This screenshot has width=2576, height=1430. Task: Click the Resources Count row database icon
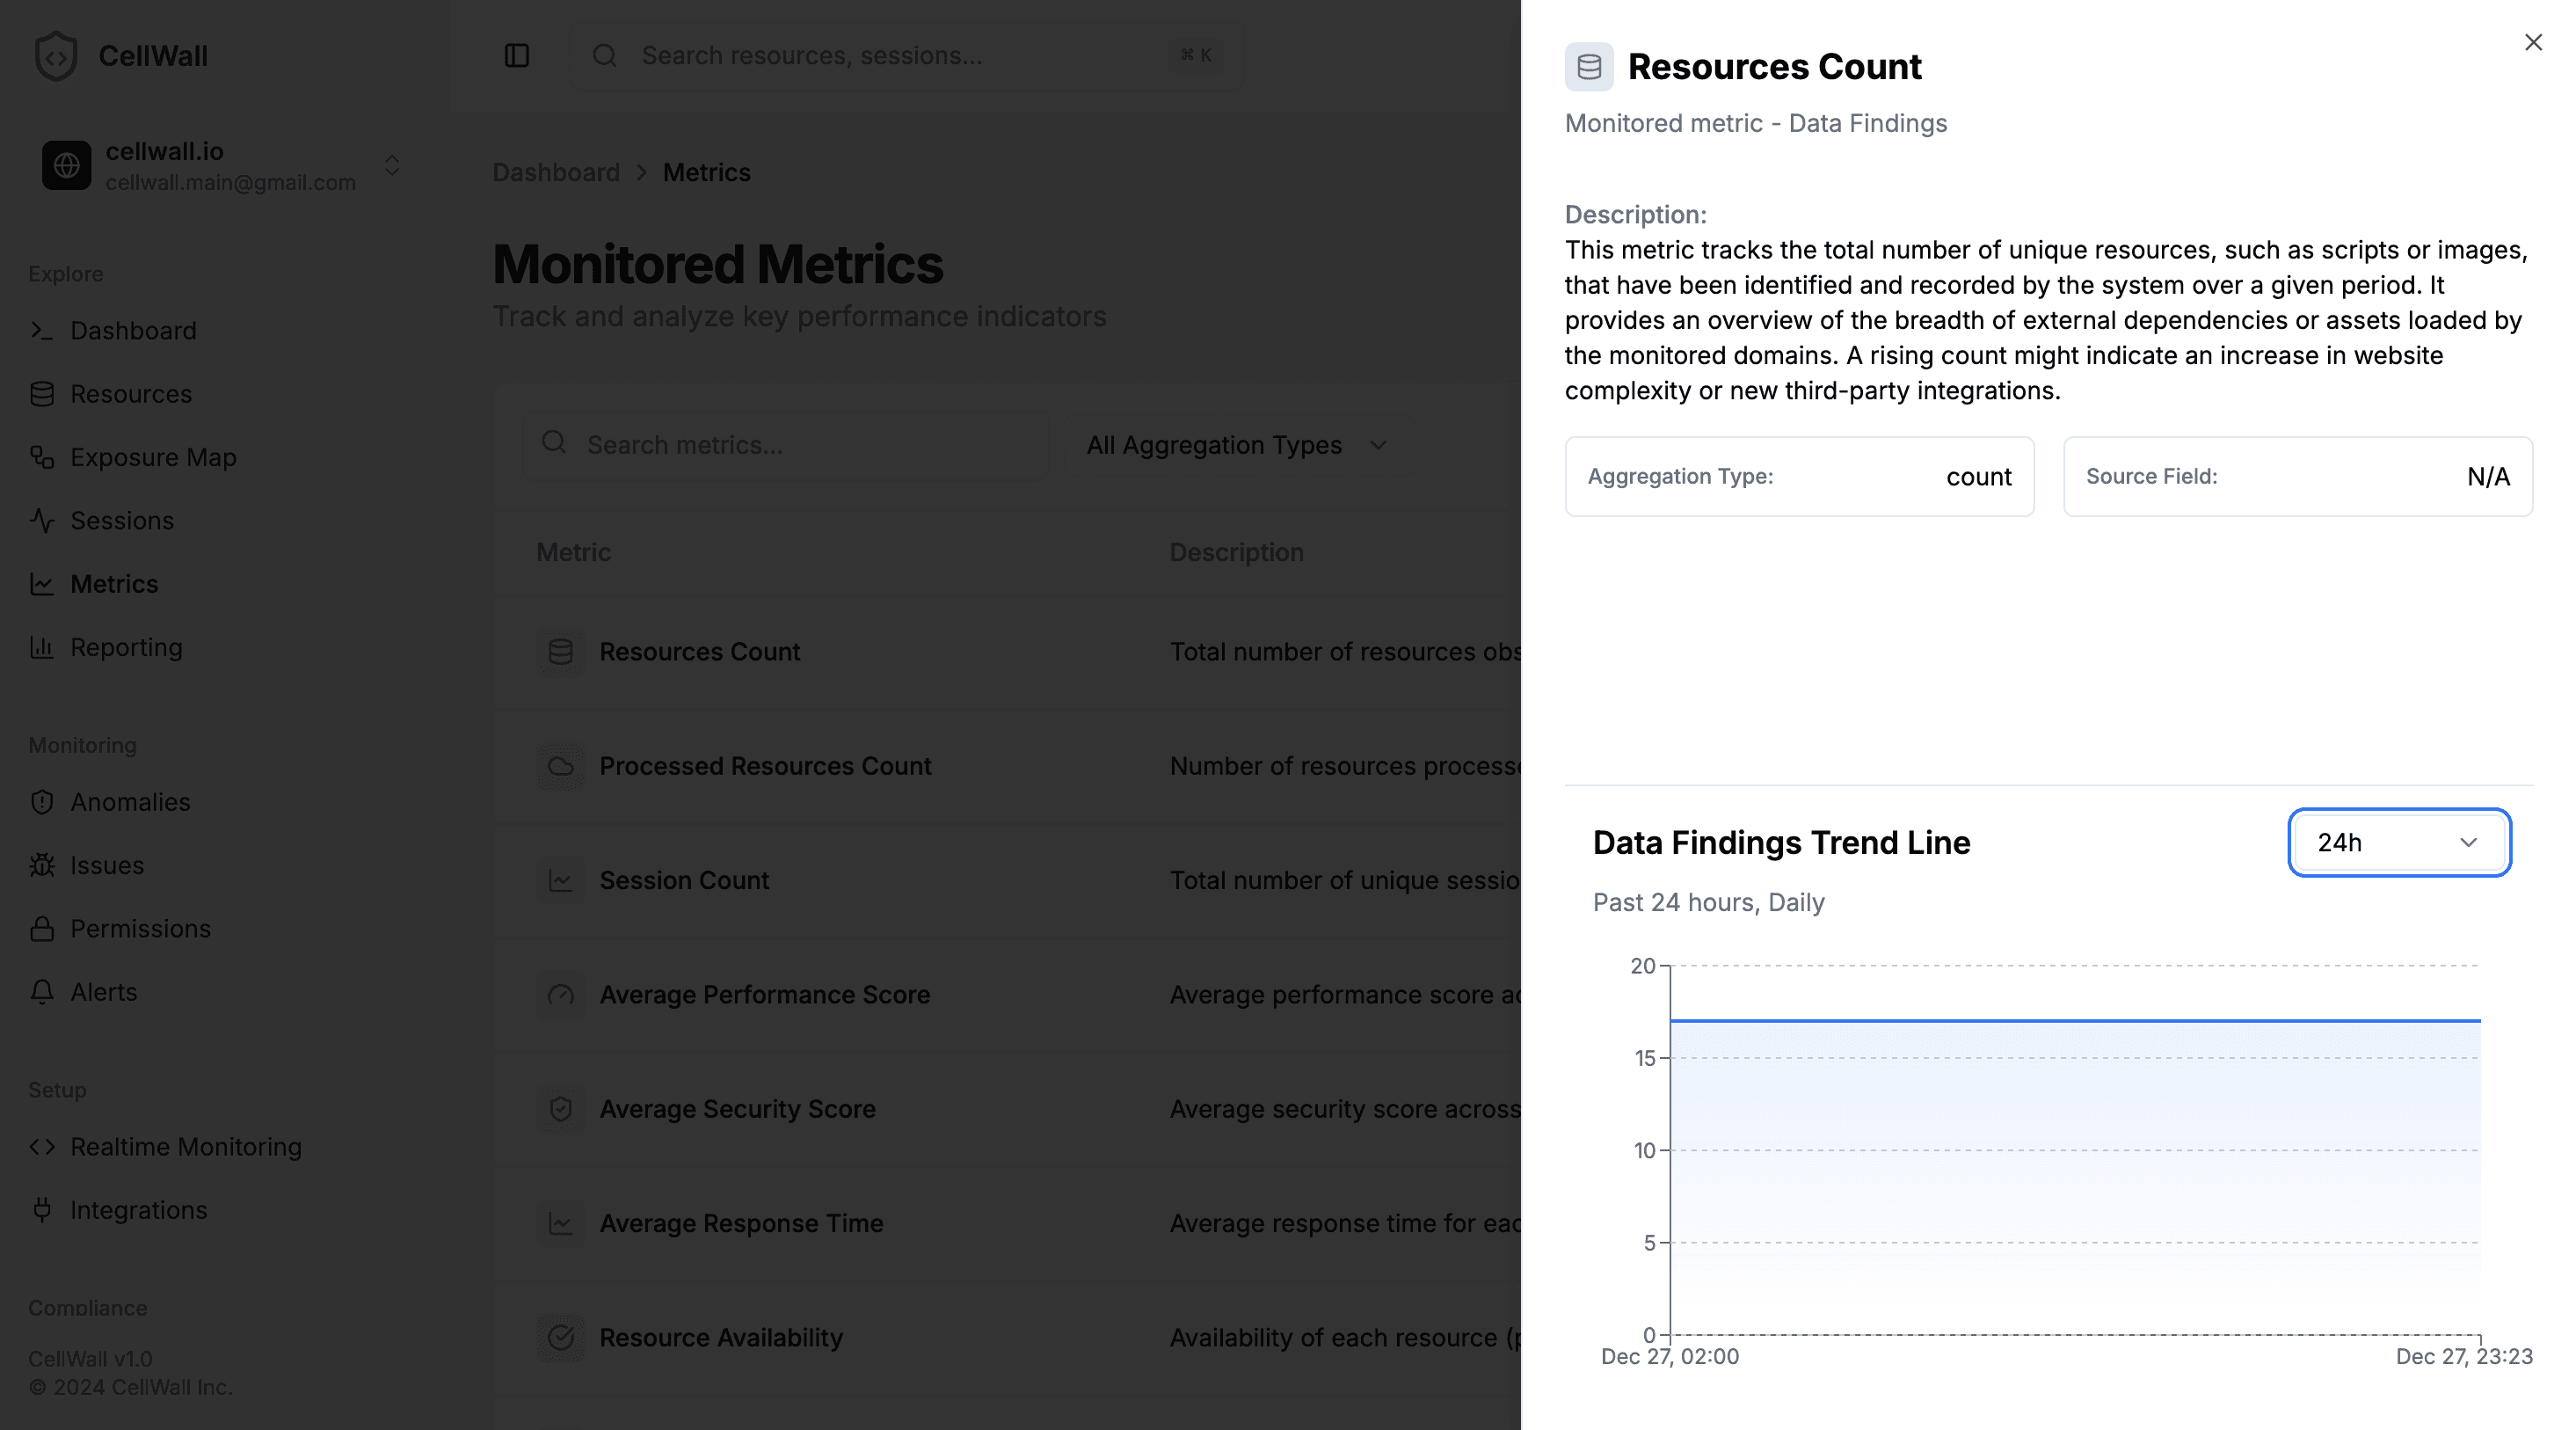(561, 652)
